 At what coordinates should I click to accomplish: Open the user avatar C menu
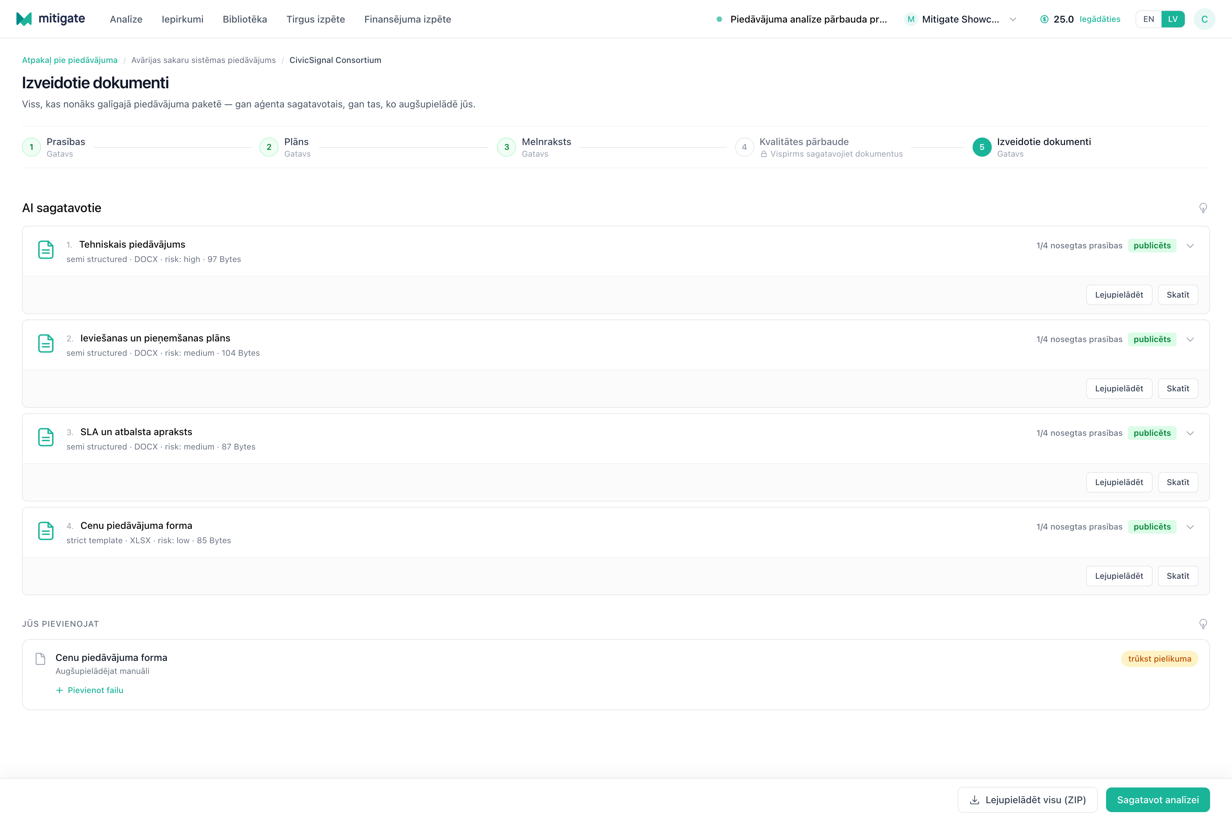point(1204,19)
